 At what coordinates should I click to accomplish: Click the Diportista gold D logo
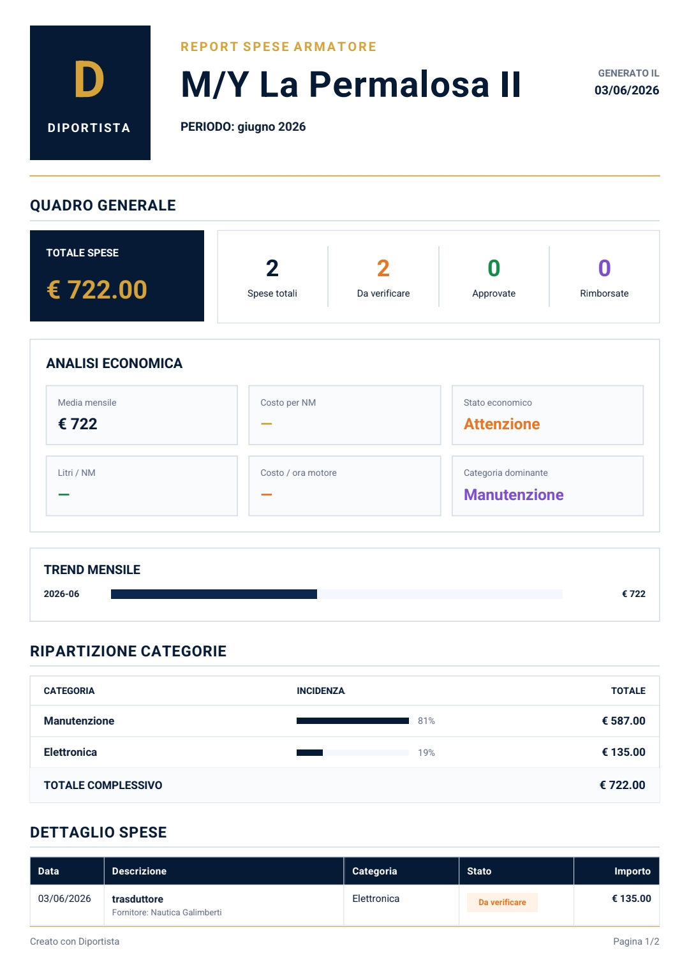click(x=89, y=80)
